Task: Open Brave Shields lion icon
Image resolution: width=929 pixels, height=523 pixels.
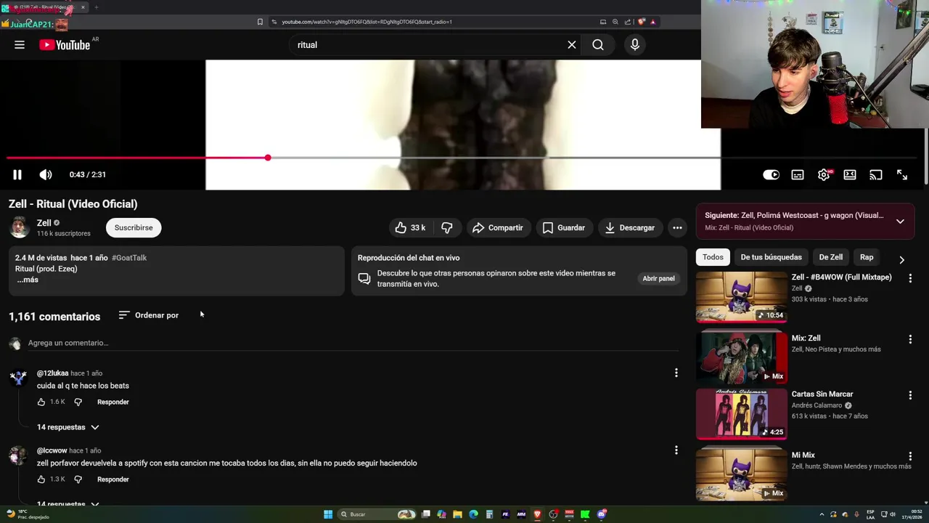Action: (641, 22)
